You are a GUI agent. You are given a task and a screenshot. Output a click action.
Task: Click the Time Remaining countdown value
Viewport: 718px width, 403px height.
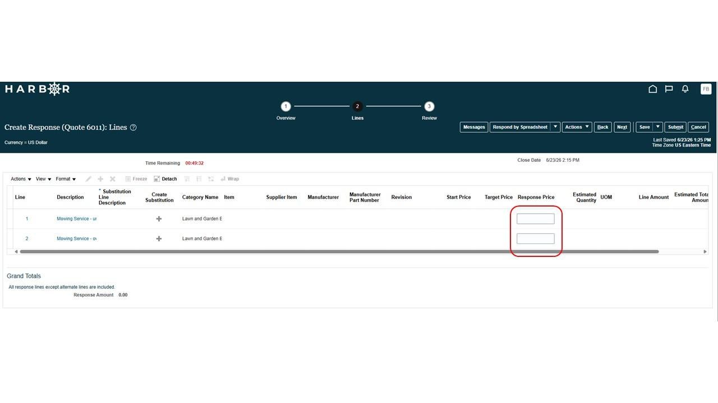click(x=194, y=163)
